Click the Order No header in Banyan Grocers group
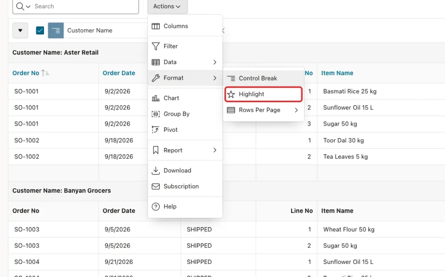The height and width of the screenshot is (277, 445). (x=26, y=211)
